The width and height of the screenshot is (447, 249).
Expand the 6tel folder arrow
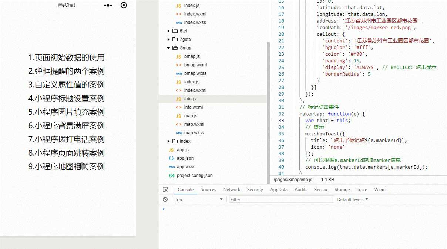tap(168, 31)
